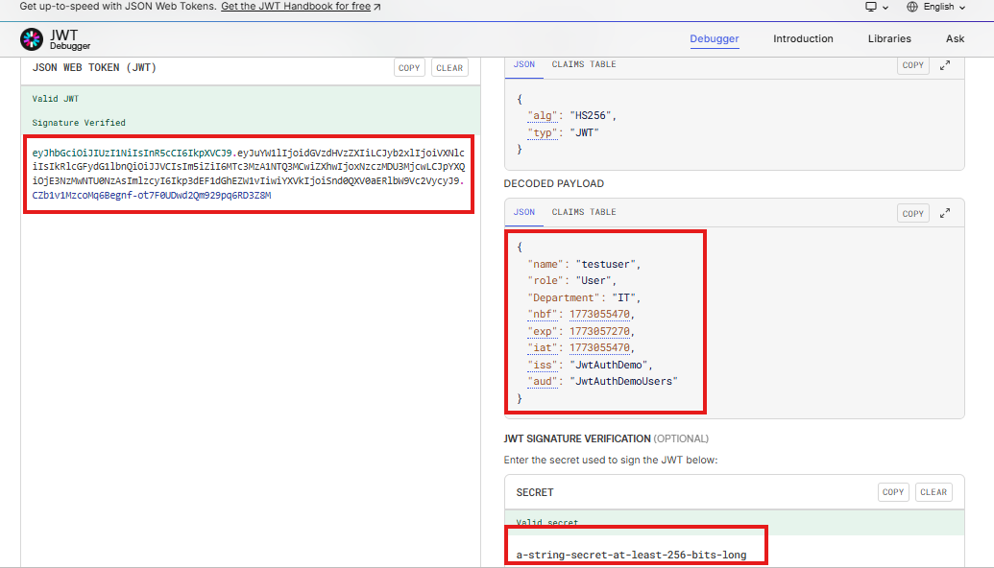Viewport: 994px width, 568px height.
Task: Go to the Libraries page
Action: 889,38
